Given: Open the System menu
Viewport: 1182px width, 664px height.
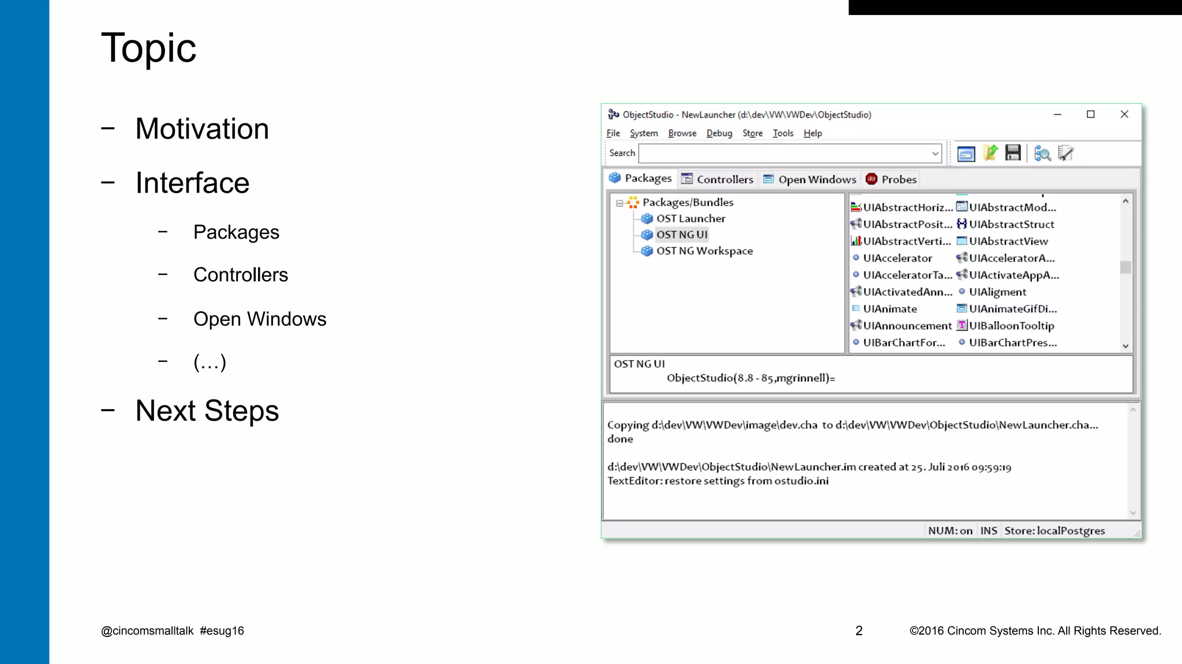Looking at the screenshot, I should click(x=644, y=133).
